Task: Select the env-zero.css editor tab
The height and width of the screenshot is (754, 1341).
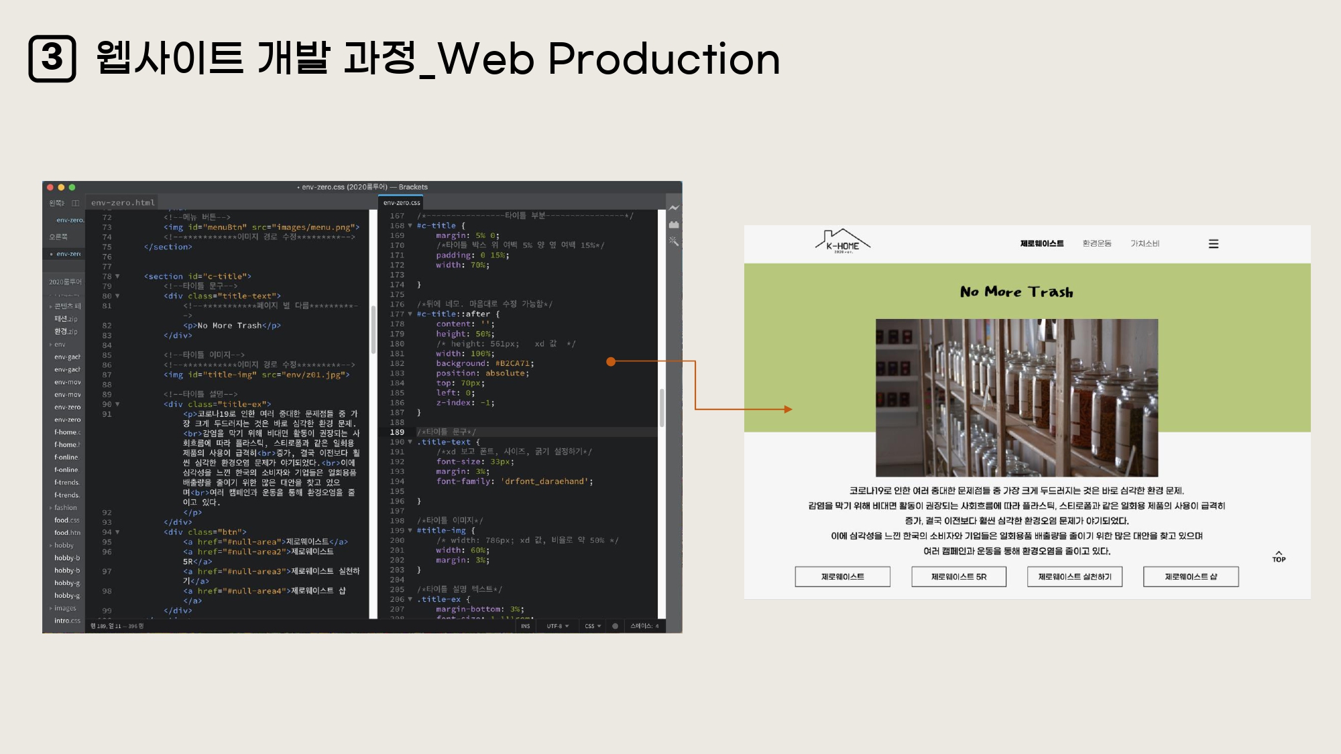Action: (x=402, y=202)
